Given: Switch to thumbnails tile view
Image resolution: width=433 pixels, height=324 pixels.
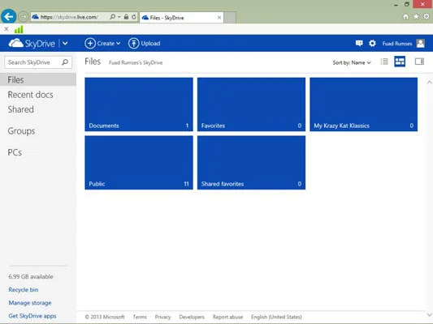Looking at the screenshot, I should 400,62.
